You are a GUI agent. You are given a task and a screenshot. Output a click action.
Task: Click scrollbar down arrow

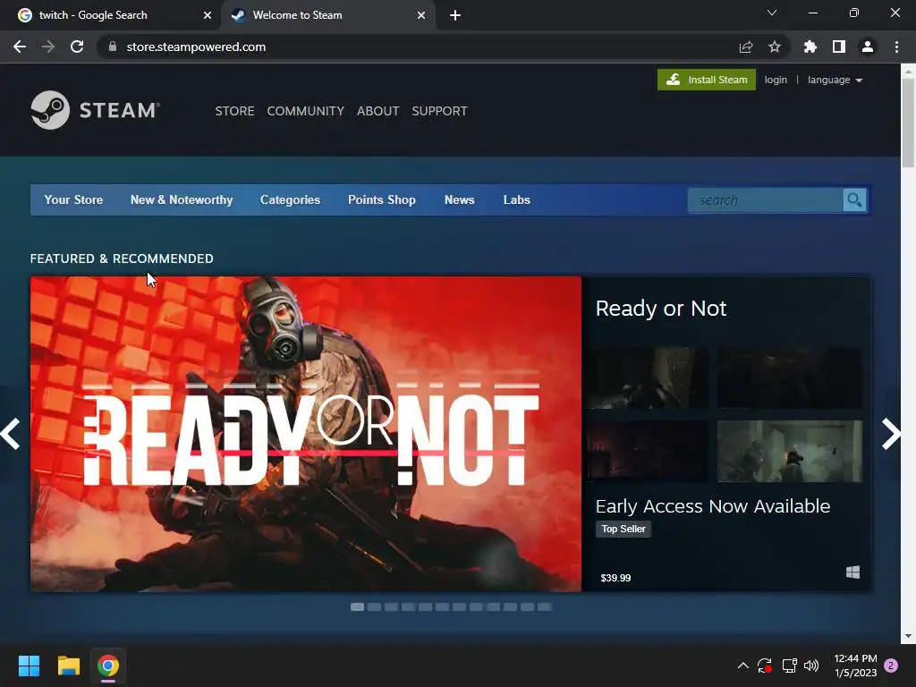(908, 636)
